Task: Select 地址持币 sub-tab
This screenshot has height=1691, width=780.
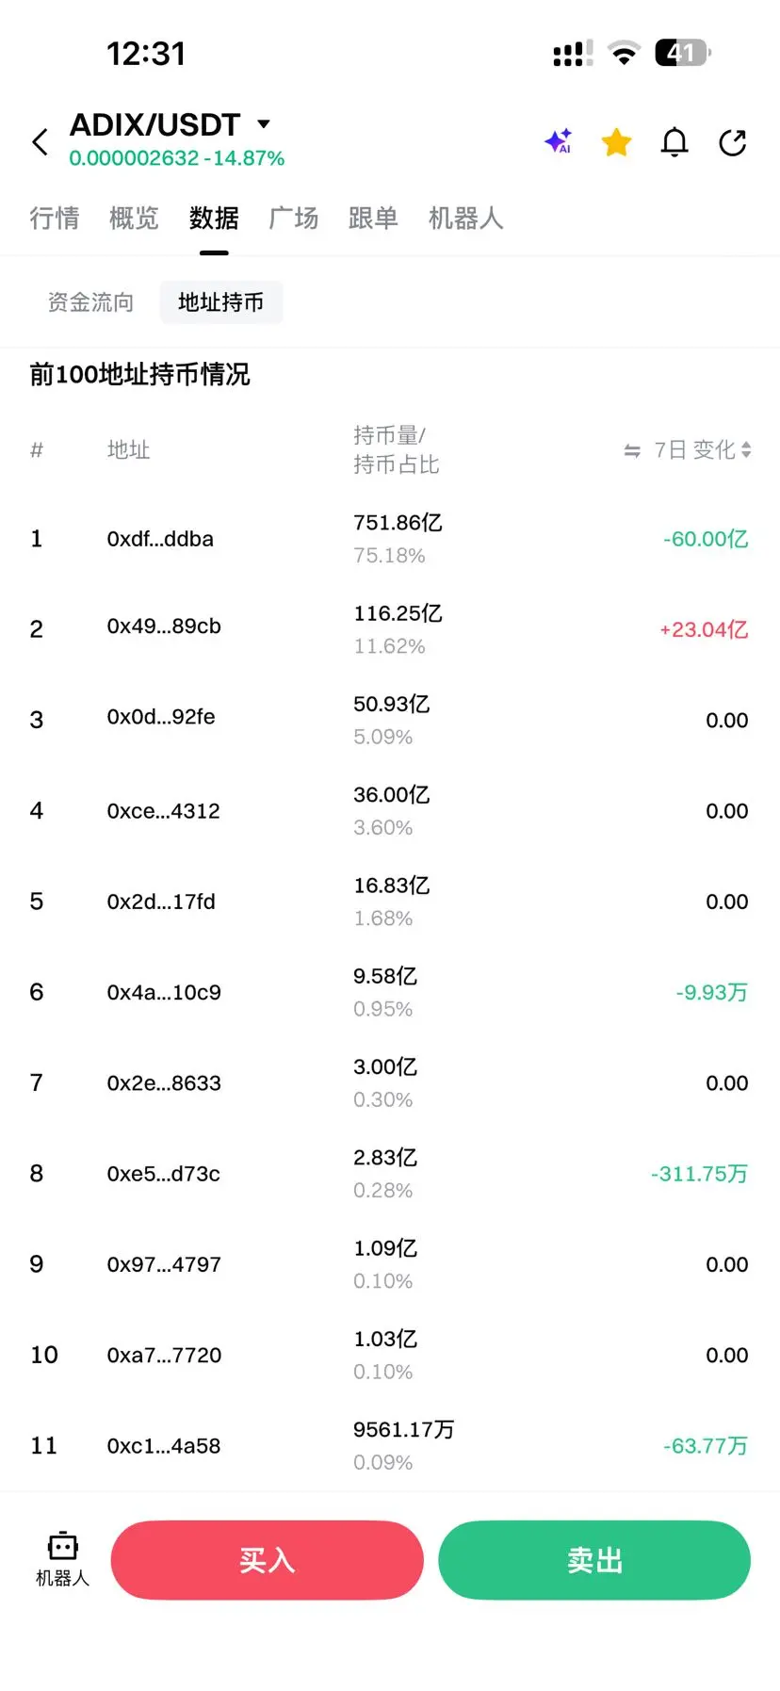Action: tap(220, 302)
